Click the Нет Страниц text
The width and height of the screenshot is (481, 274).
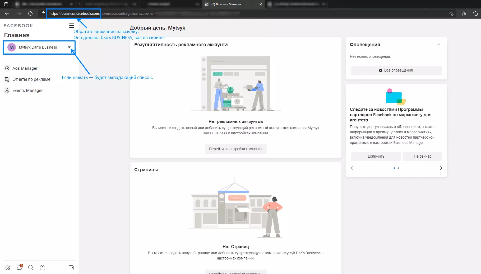coord(235,247)
